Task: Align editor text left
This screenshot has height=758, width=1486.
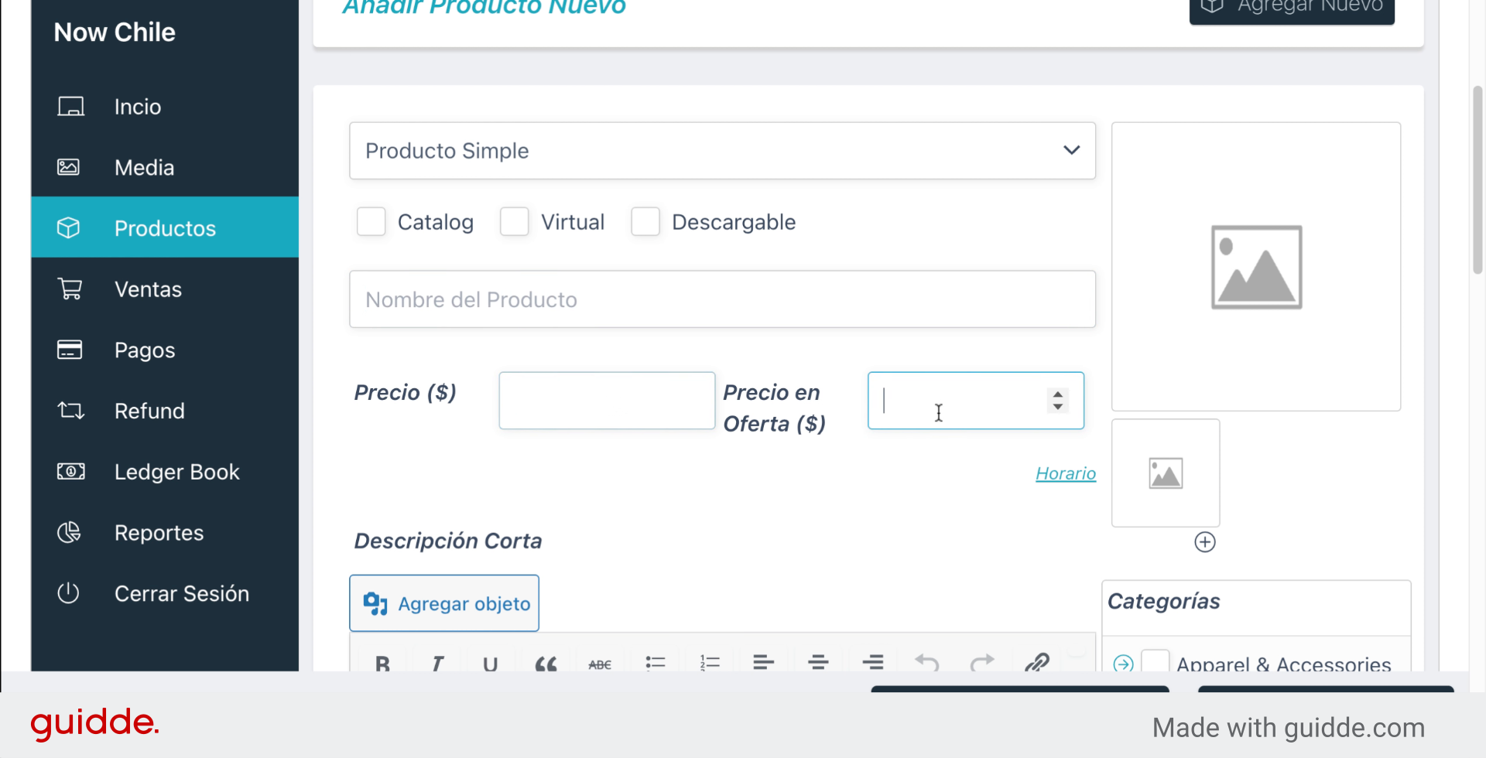Action: (763, 663)
